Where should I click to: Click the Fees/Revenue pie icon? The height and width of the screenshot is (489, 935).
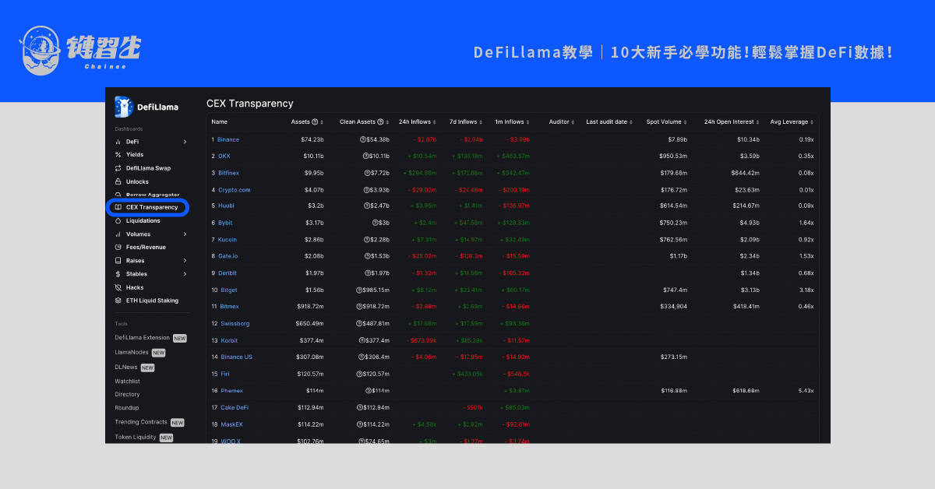[x=118, y=247]
